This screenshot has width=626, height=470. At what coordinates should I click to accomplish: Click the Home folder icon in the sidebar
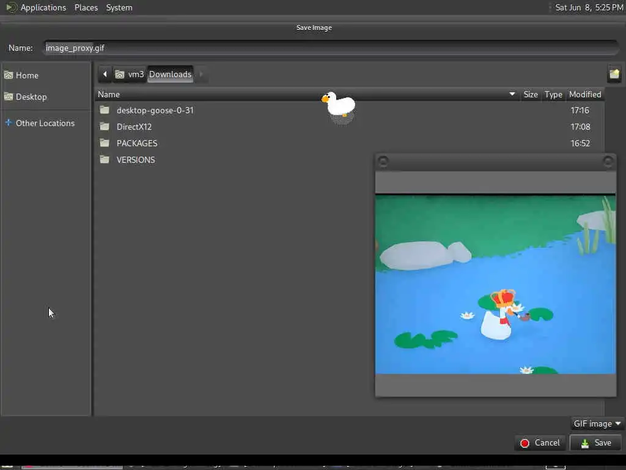coord(9,75)
